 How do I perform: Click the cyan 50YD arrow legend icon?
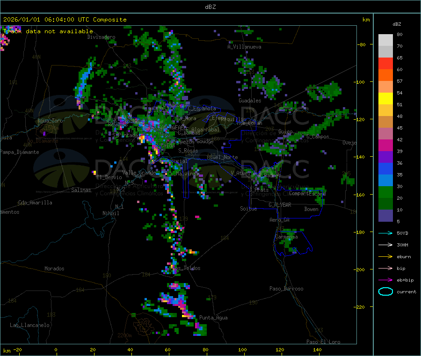click(x=385, y=233)
